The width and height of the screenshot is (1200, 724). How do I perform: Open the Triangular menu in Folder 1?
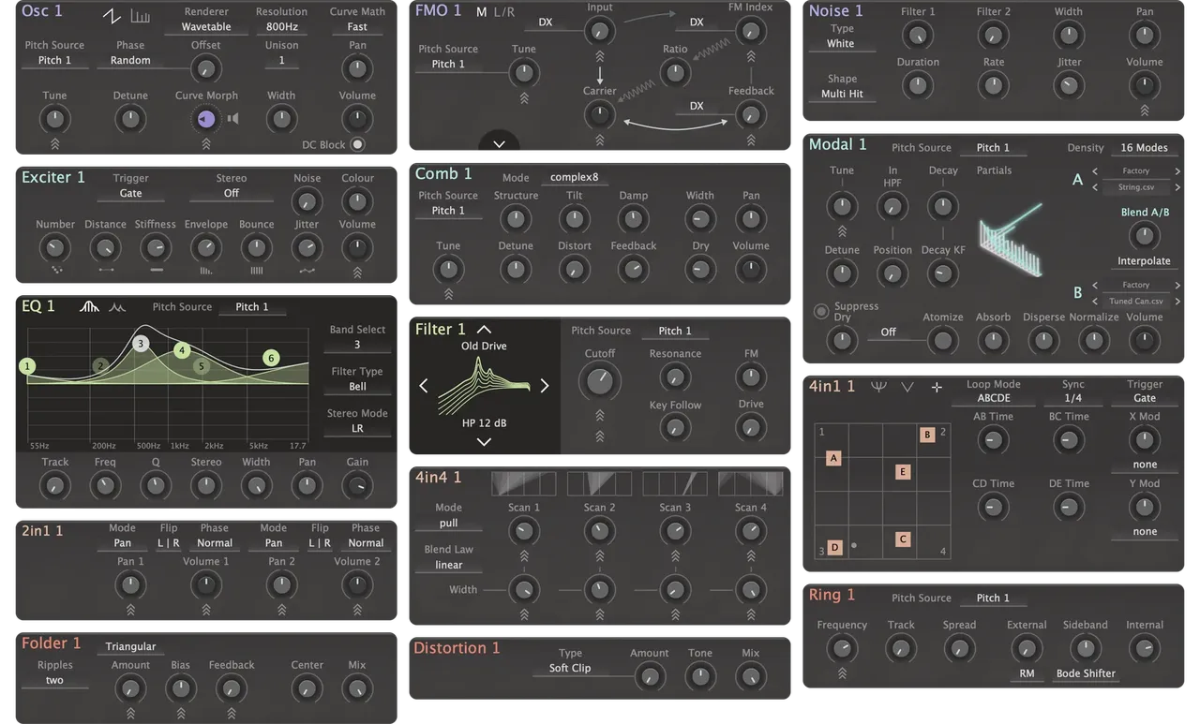tap(130, 647)
